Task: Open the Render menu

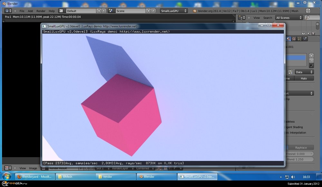Action: coord(41,11)
